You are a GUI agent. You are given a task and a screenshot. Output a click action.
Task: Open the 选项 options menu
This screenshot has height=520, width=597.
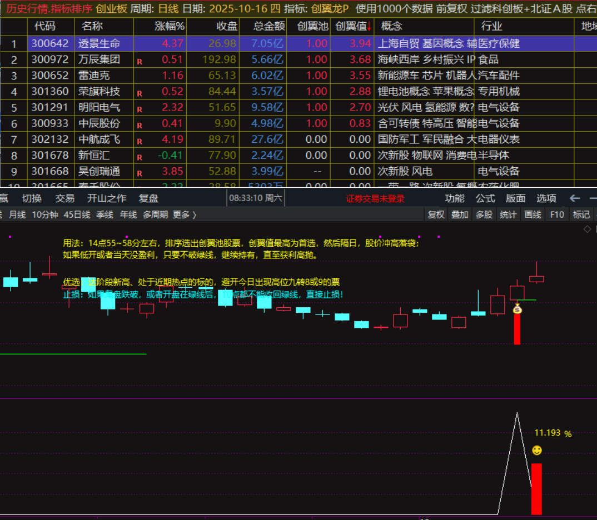(546, 198)
